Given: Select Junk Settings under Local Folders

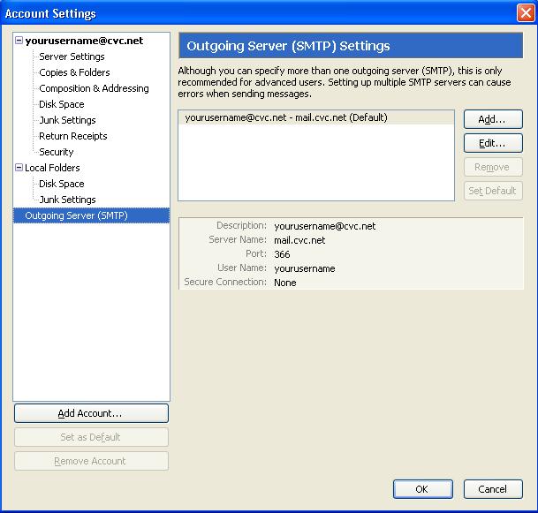Looking at the screenshot, I should (68, 200).
